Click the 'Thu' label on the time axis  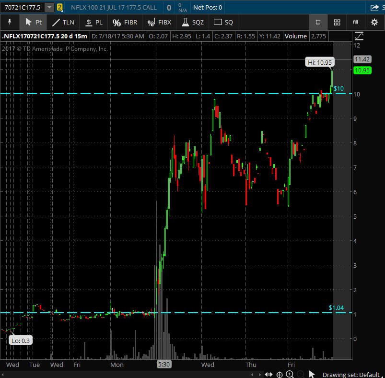pyautogui.click(x=251, y=365)
